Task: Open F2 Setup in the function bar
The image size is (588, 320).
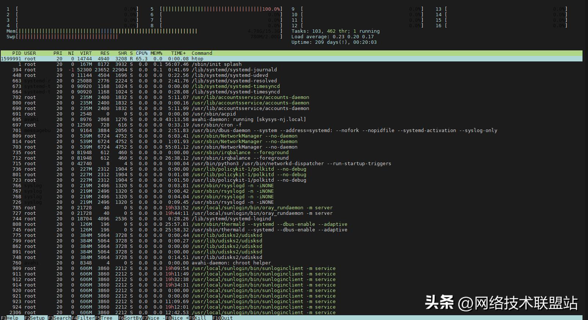Action: 35,318
